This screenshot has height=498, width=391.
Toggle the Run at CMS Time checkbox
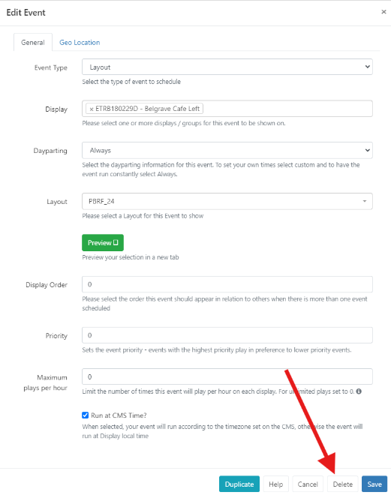[x=86, y=415]
